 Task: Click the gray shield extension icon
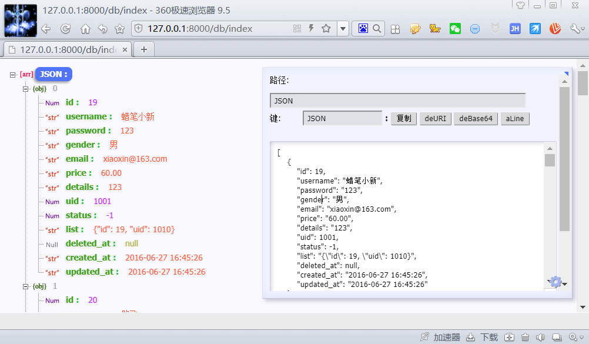[x=495, y=29]
